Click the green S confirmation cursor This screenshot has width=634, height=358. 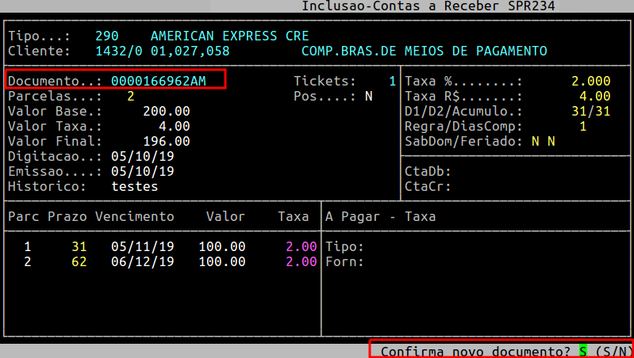point(582,351)
